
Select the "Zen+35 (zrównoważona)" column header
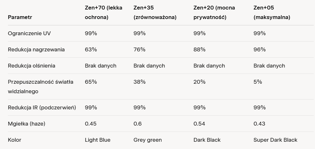[155, 12]
